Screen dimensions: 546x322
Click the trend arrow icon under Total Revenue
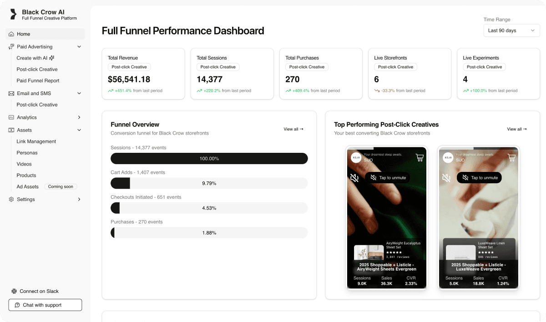pyautogui.click(x=111, y=91)
